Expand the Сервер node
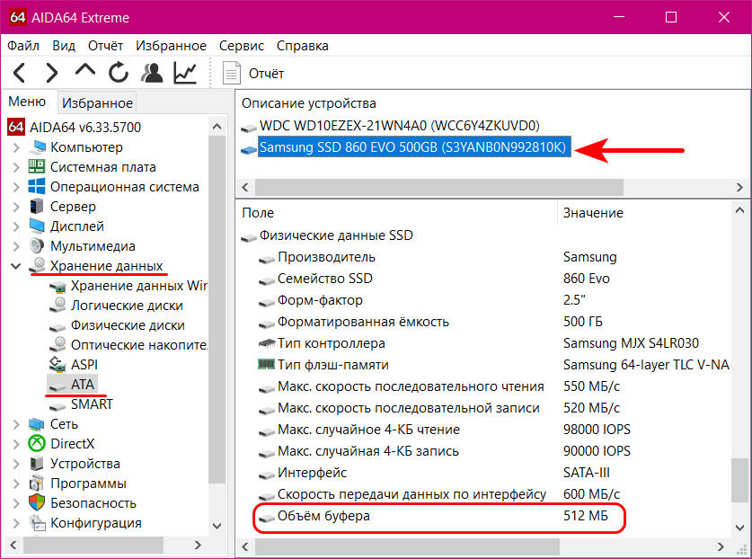The height and width of the screenshot is (559, 752). (16, 207)
